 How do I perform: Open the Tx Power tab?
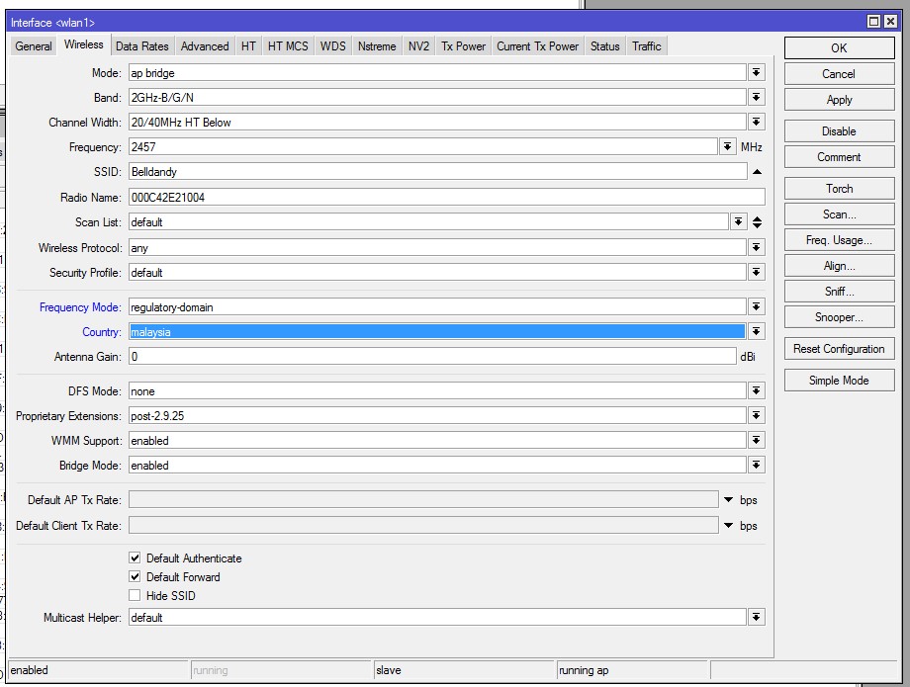pyautogui.click(x=463, y=46)
